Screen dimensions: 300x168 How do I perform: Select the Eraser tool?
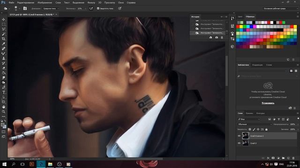[x=3, y=68]
